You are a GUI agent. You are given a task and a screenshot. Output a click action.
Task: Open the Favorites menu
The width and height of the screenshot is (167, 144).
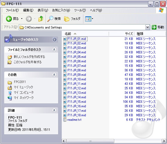61,10
